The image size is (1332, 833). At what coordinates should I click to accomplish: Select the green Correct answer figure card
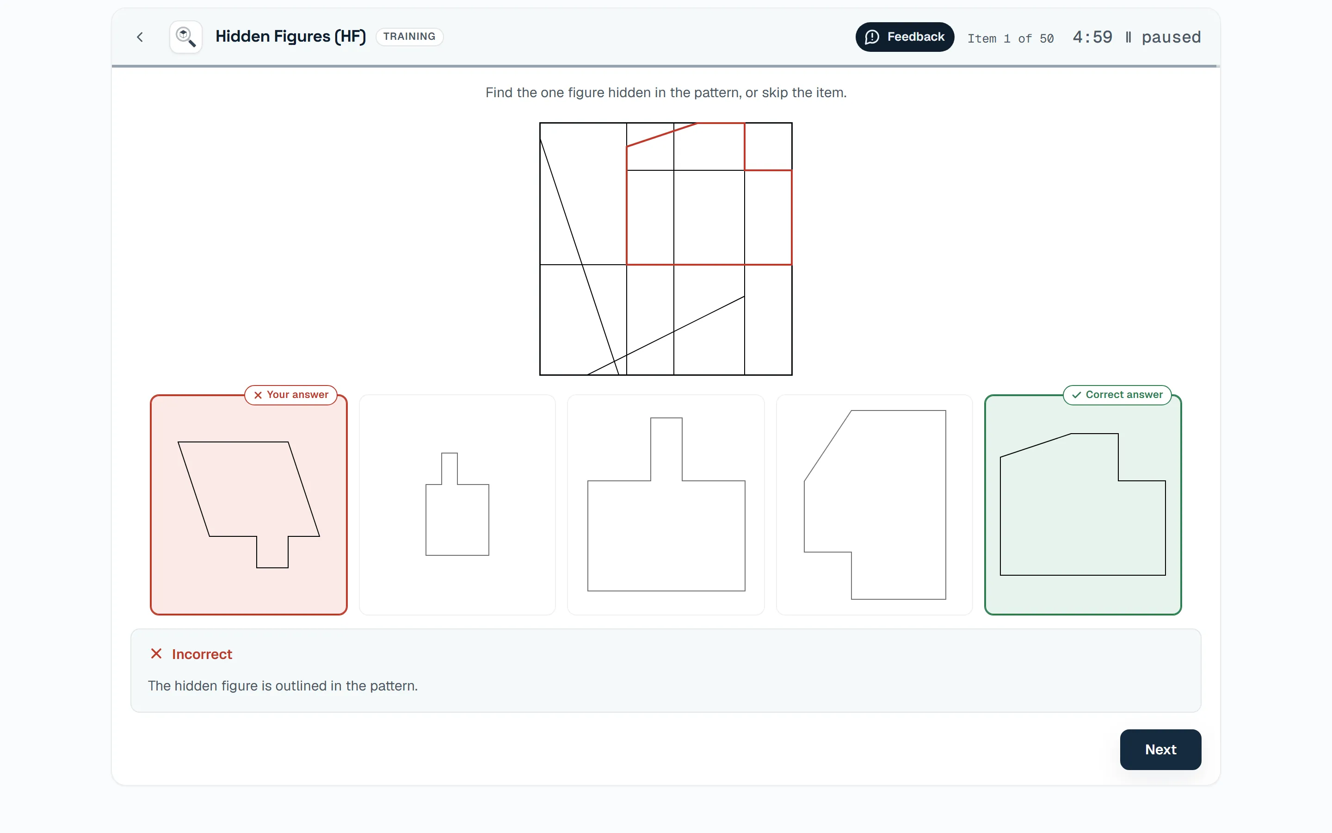(1083, 504)
